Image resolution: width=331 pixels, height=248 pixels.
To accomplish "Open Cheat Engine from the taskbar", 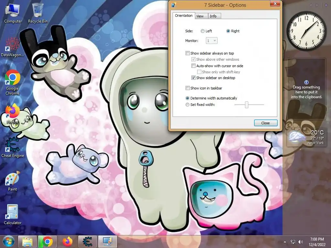I will [x=88, y=242].
